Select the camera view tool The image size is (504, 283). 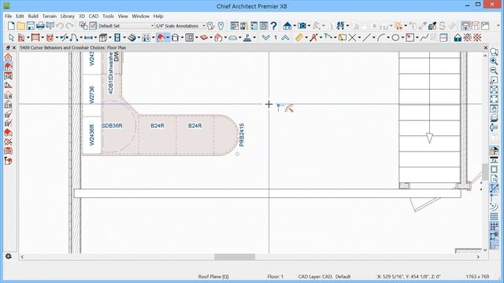pos(302,26)
